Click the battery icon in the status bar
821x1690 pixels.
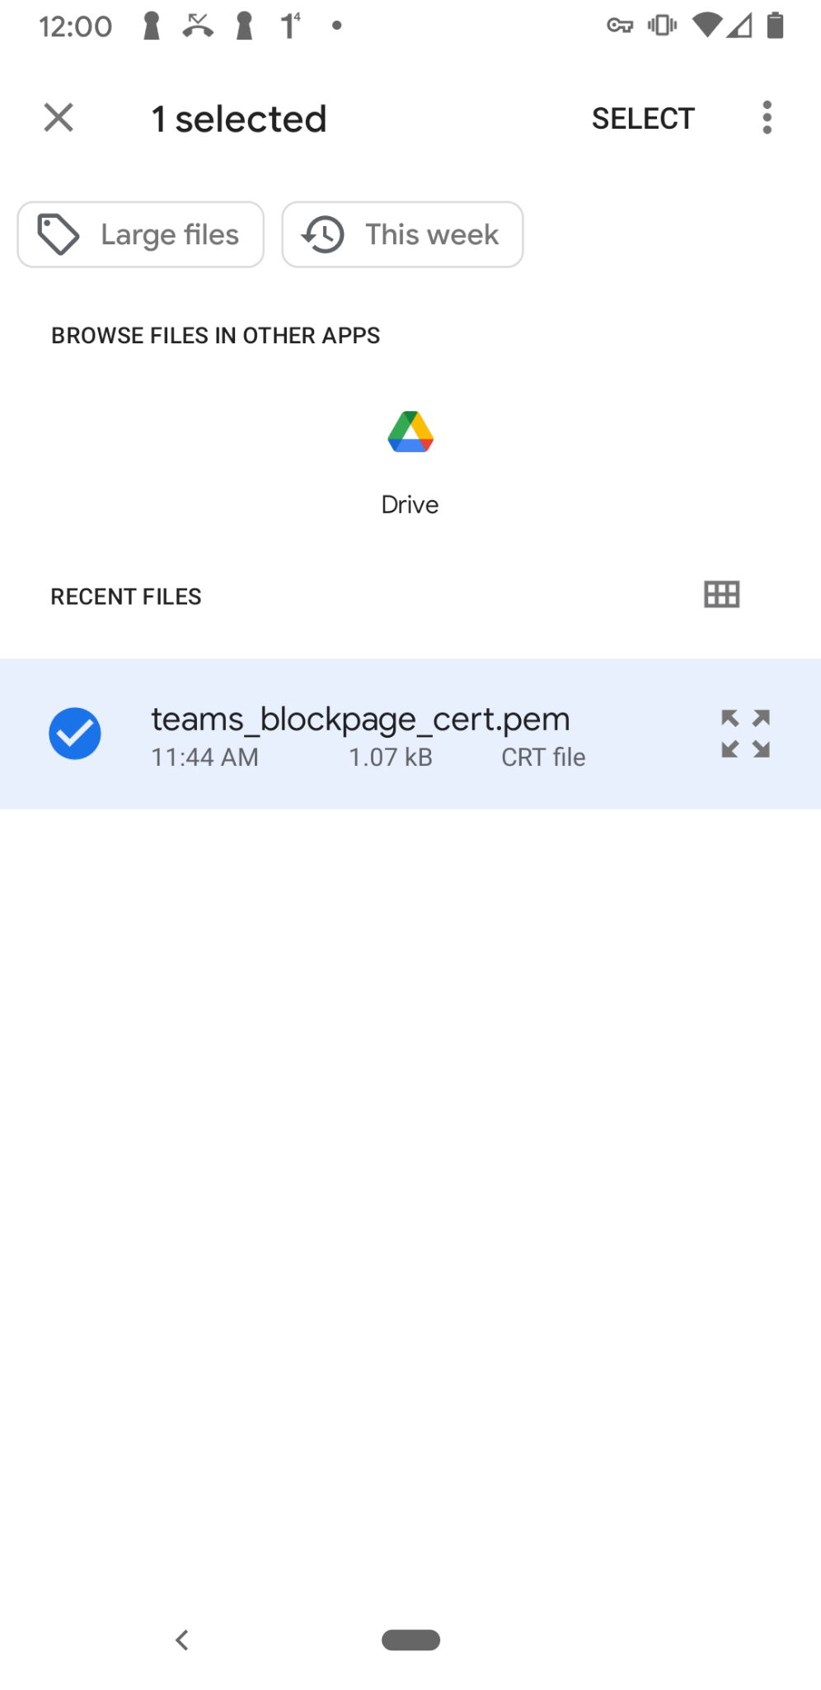pyautogui.click(x=775, y=26)
